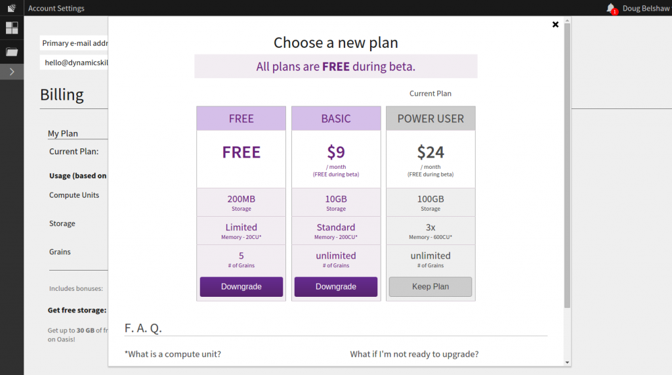The height and width of the screenshot is (375, 672).
Task: Click the scrollbar down arrow in dialog
Action: pos(567,362)
